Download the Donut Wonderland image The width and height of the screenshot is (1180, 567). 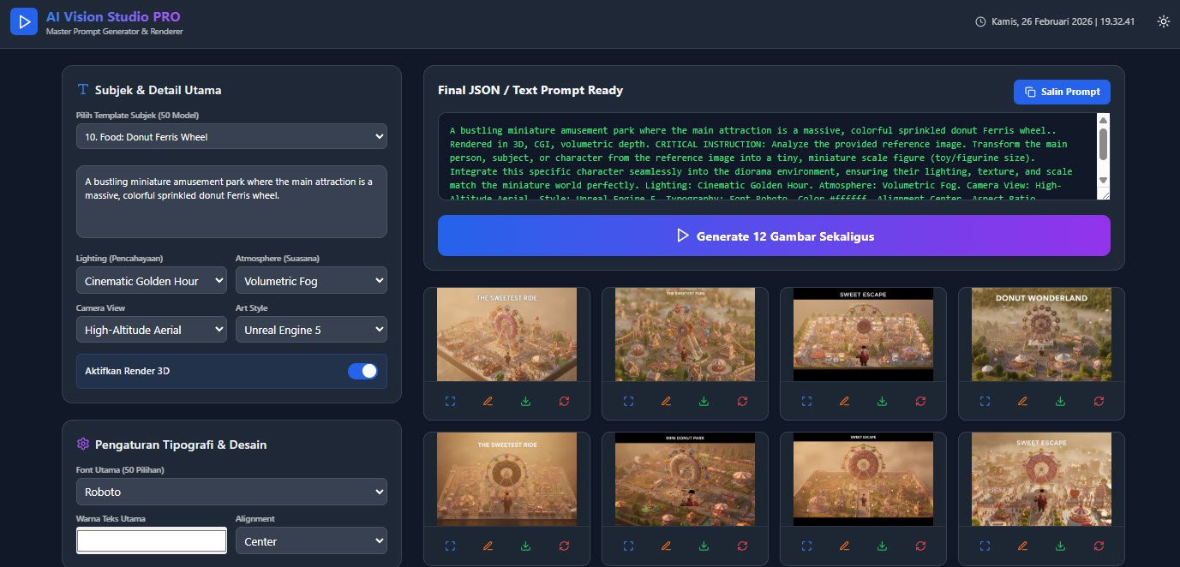1060,401
